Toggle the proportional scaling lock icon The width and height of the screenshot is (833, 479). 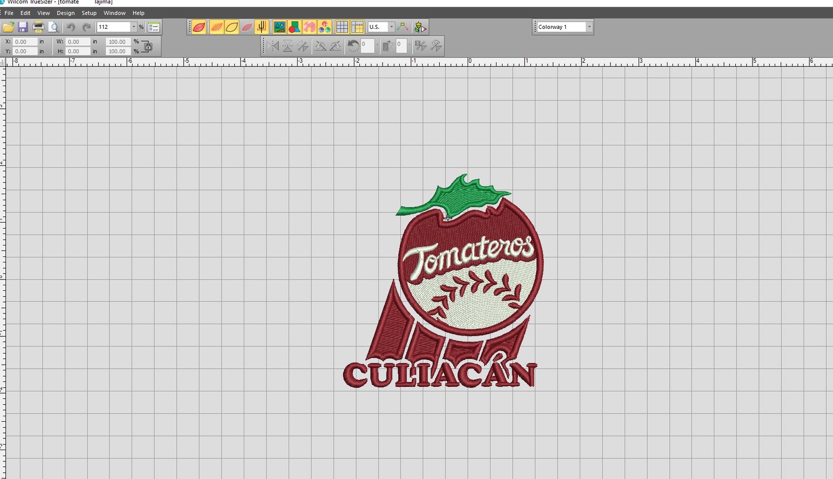[x=147, y=47]
